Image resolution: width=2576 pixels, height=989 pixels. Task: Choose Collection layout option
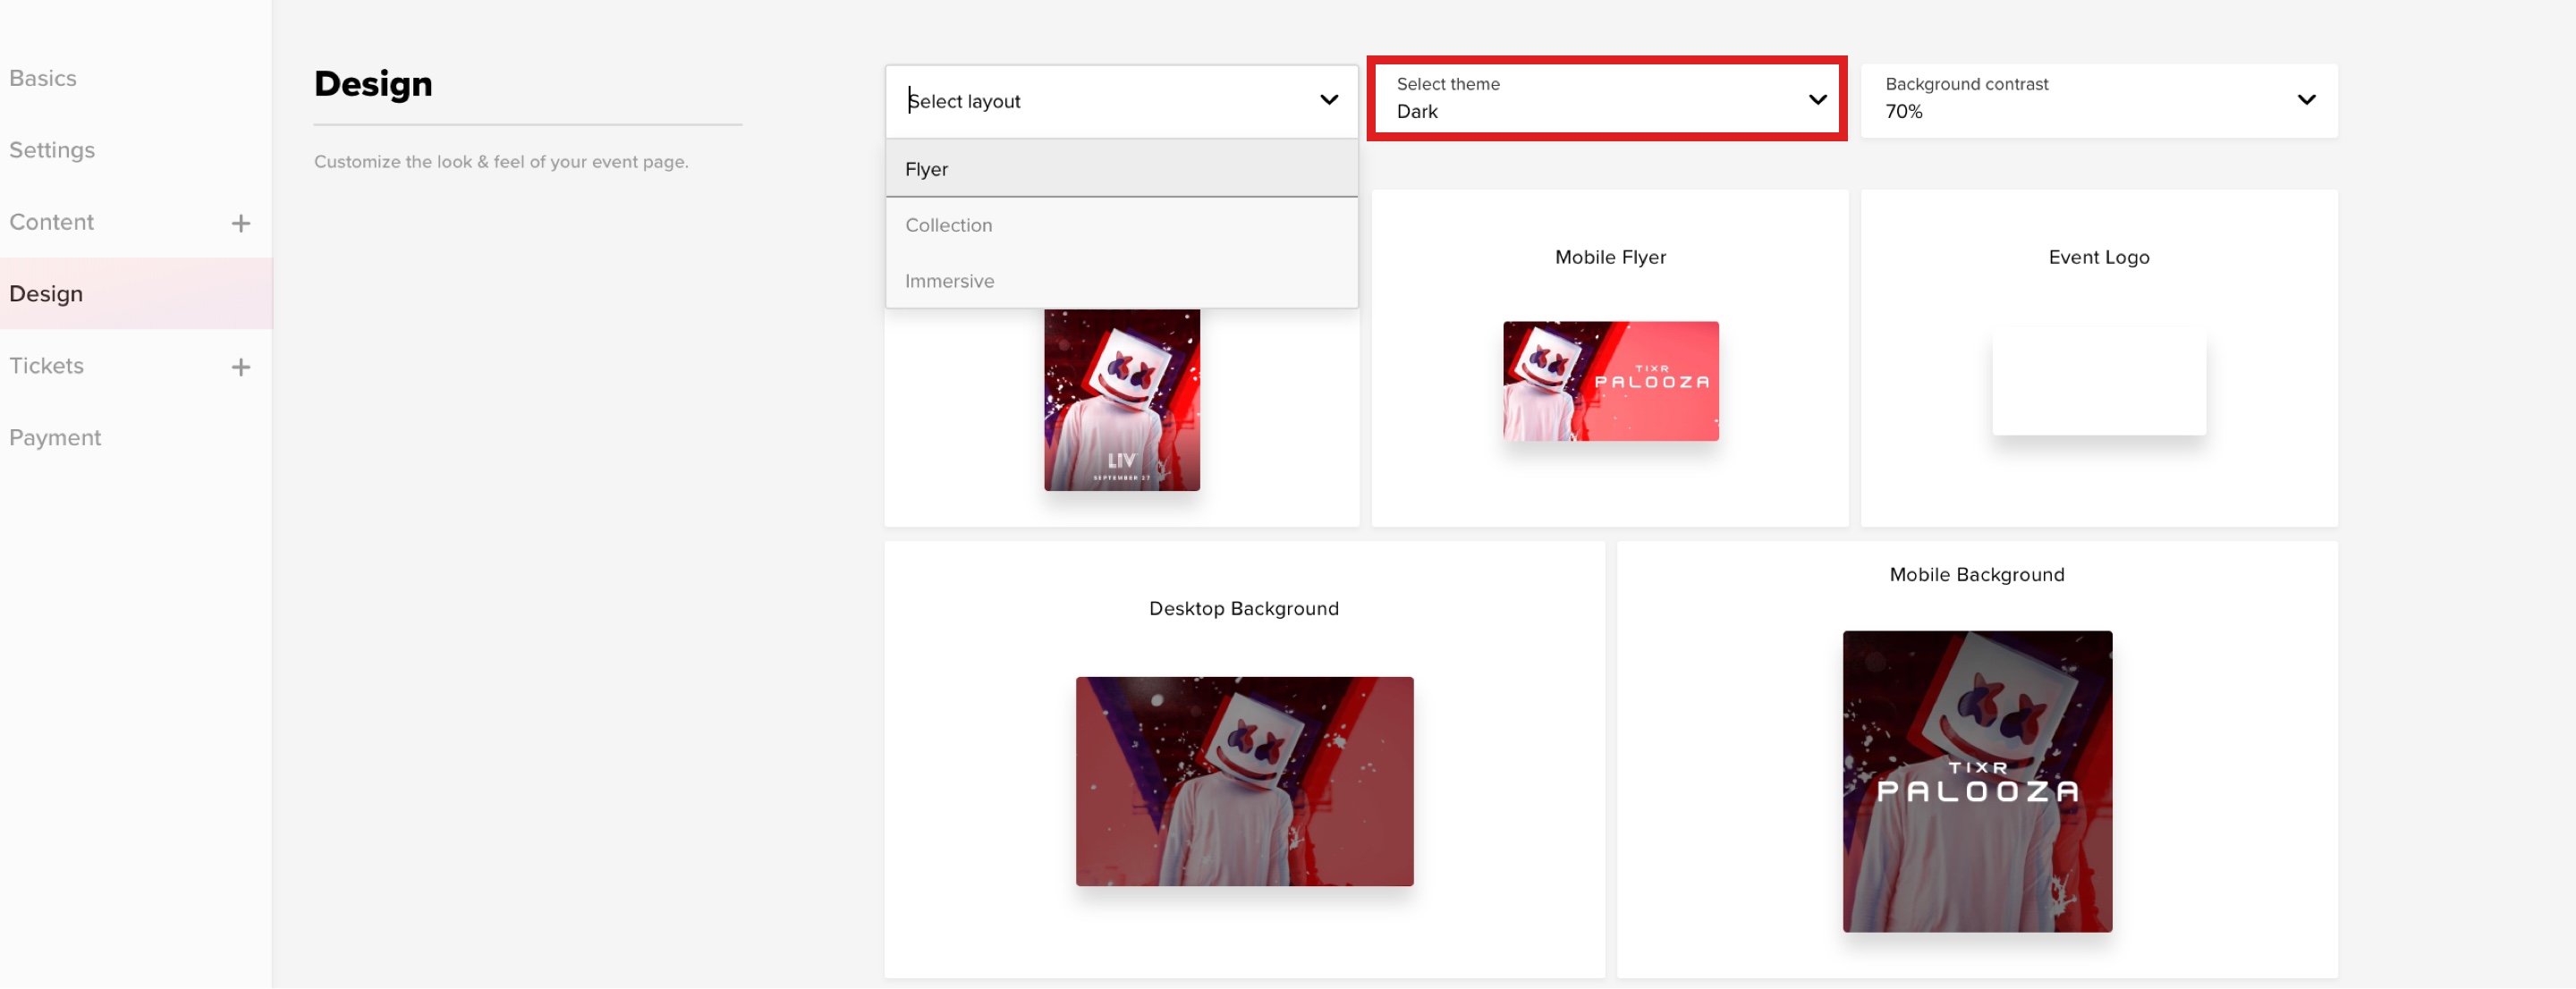pos(1122,225)
